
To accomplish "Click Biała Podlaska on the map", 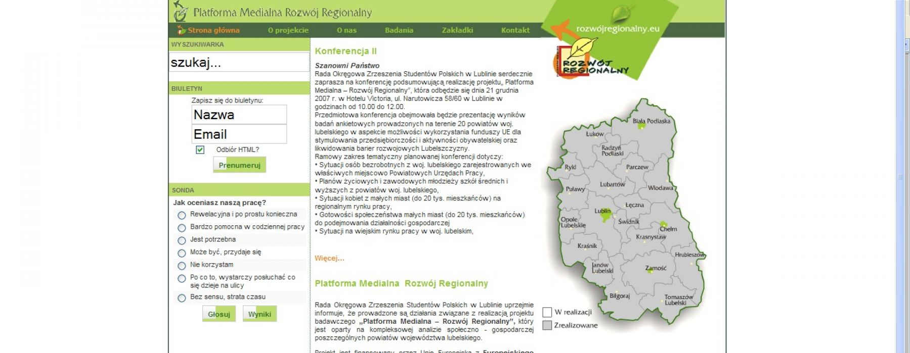I will [651, 121].
